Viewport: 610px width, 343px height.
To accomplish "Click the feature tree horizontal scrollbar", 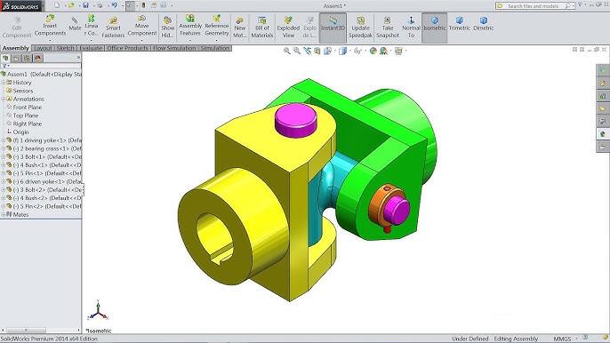I will [x=41, y=331].
